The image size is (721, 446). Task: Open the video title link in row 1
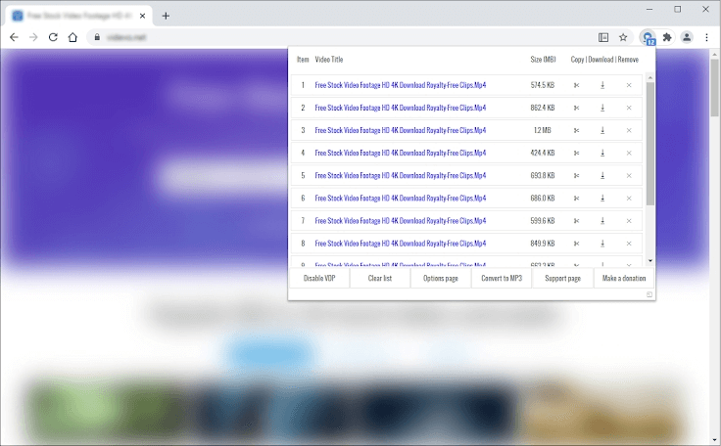tap(400, 85)
